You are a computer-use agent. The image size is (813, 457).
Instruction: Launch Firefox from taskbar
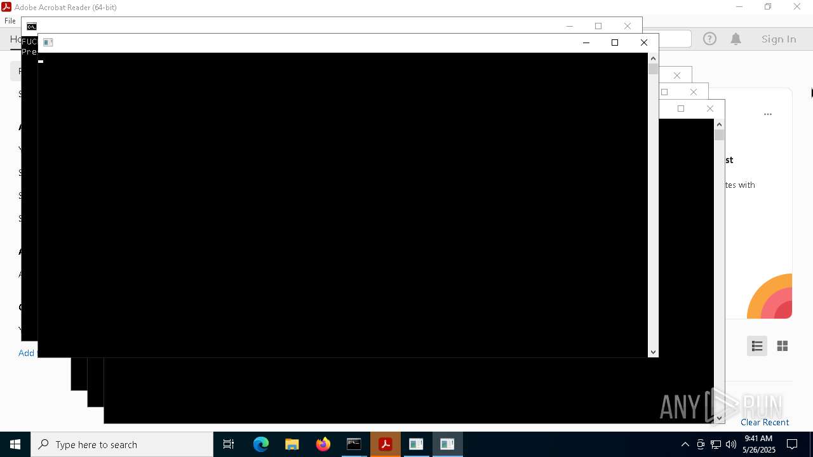coord(323,444)
